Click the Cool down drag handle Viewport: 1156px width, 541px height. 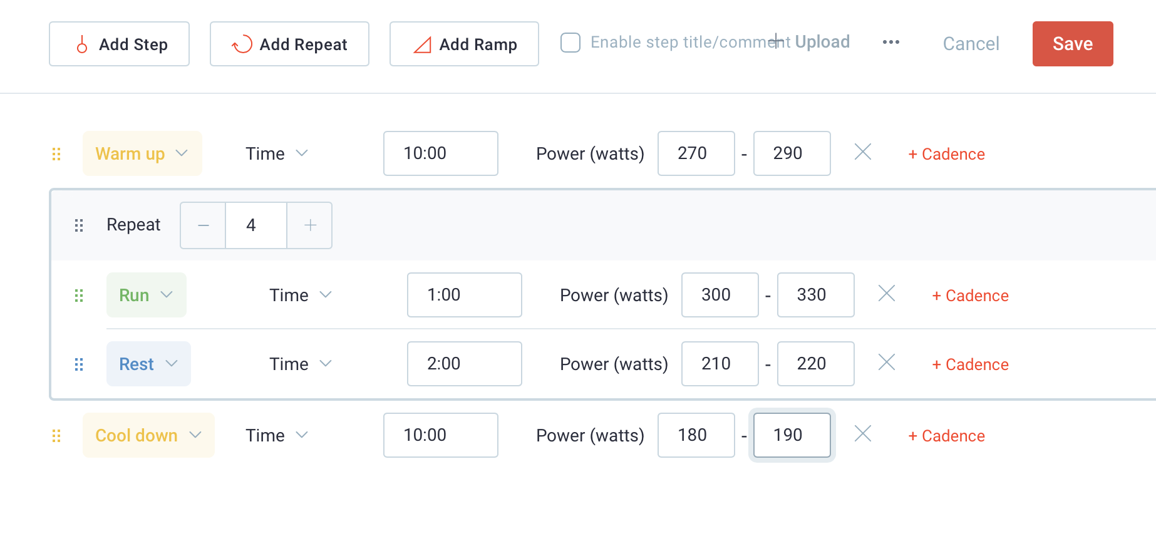click(56, 436)
